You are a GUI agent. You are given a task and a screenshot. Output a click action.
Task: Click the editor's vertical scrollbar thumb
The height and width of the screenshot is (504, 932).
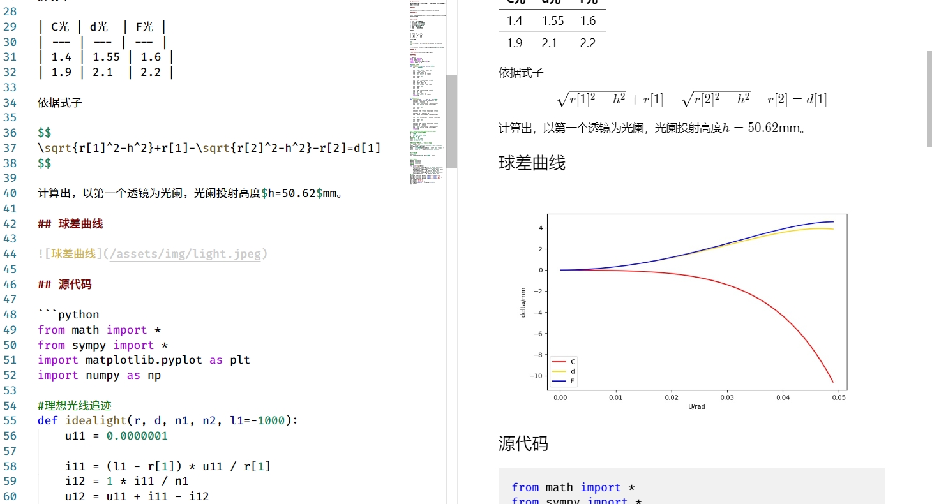(451, 121)
